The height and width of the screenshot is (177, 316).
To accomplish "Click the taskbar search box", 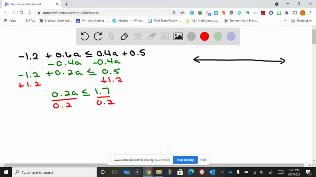I will click(x=54, y=172).
